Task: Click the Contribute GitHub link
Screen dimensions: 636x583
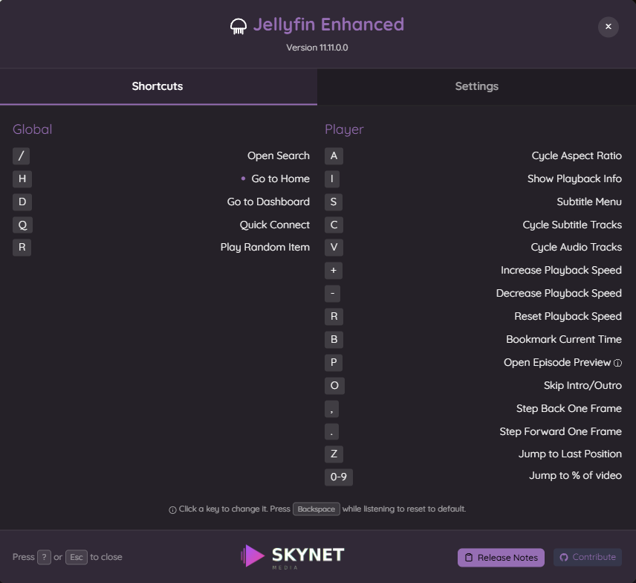Action: (587, 557)
